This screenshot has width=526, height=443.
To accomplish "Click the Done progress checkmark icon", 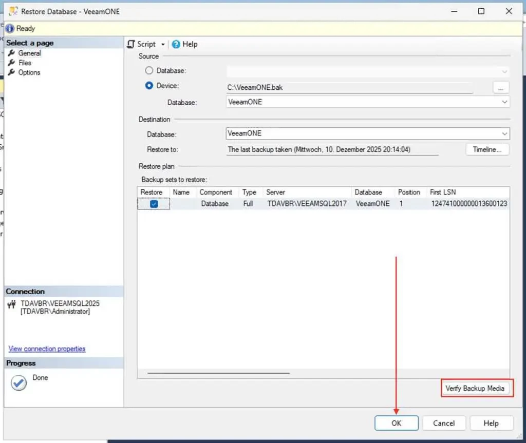I will pyautogui.click(x=19, y=383).
